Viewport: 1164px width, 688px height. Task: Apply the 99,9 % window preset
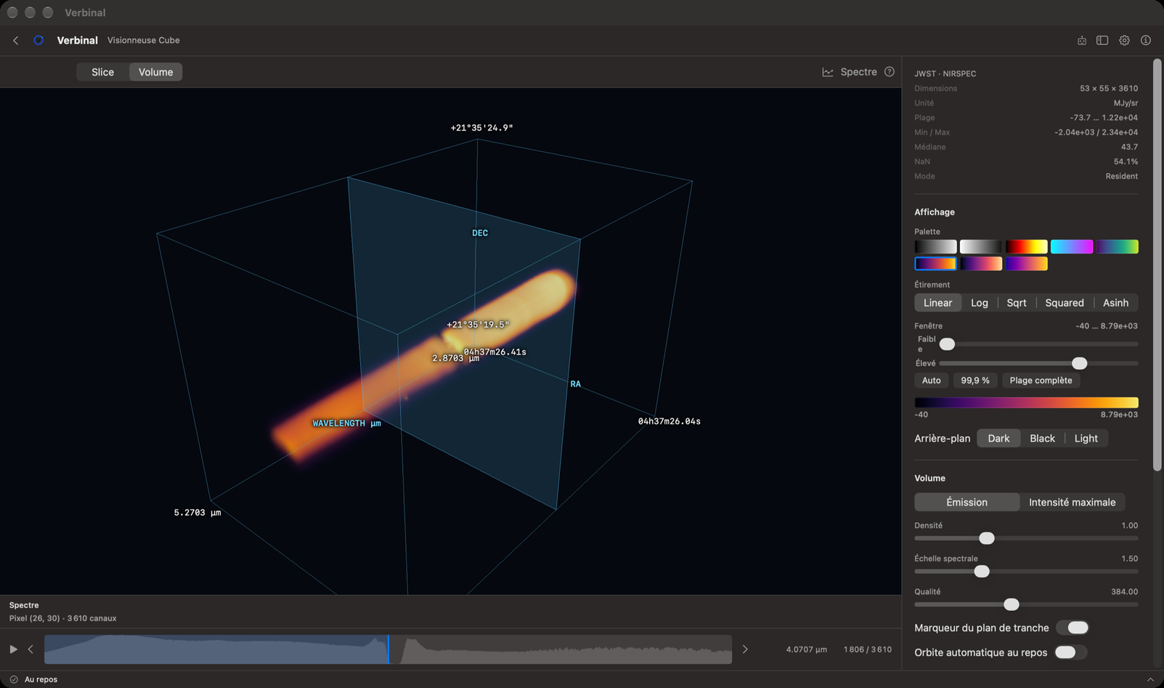click(975, 381)
